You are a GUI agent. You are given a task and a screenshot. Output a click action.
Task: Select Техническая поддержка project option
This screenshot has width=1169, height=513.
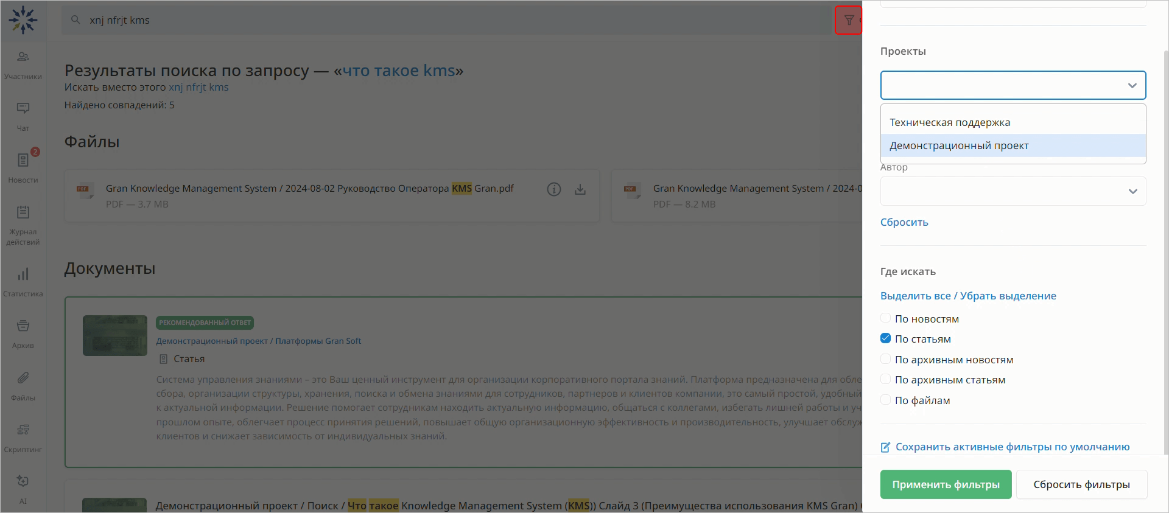pos(1013,122)
